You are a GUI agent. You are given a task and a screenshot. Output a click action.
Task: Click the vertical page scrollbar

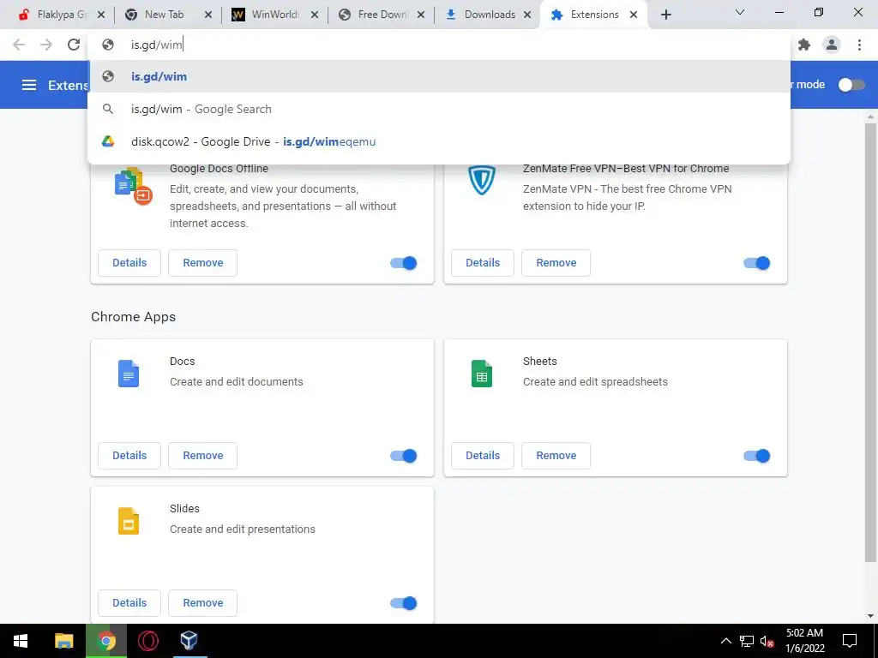[x=870, y=343]
